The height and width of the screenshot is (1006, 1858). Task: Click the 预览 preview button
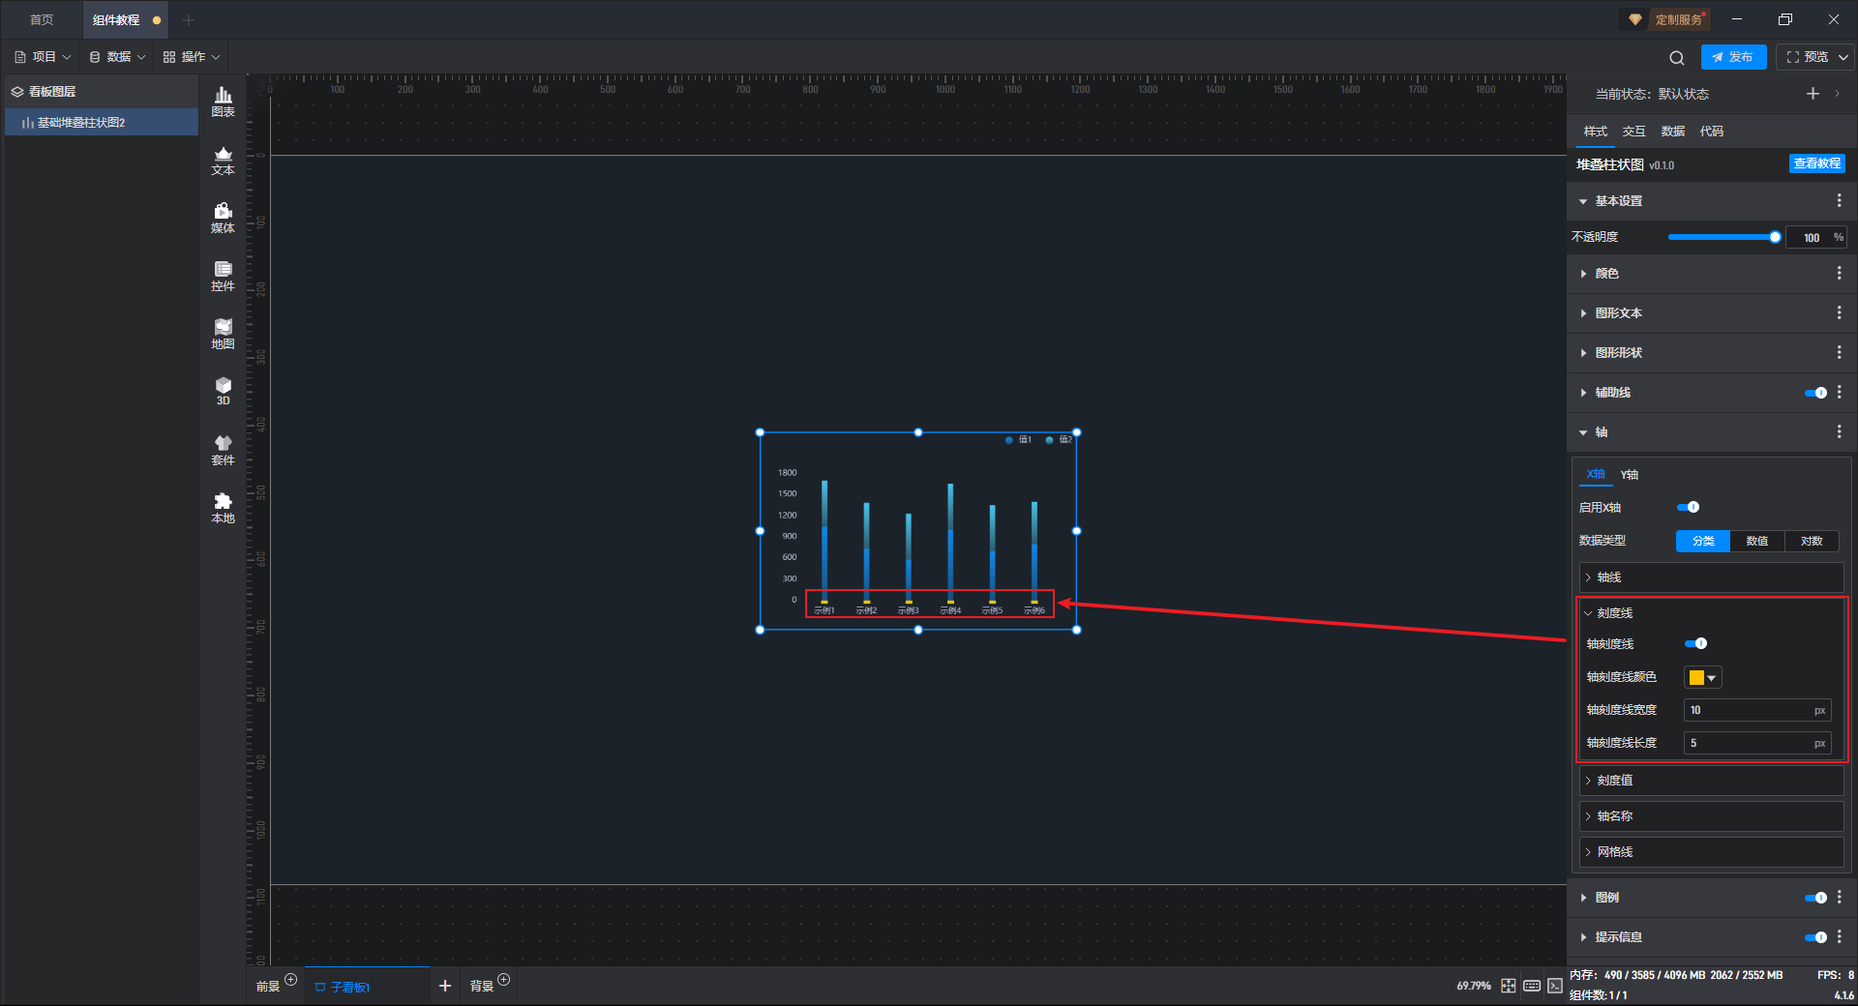pyautogui.click(x=1807, y=57)
